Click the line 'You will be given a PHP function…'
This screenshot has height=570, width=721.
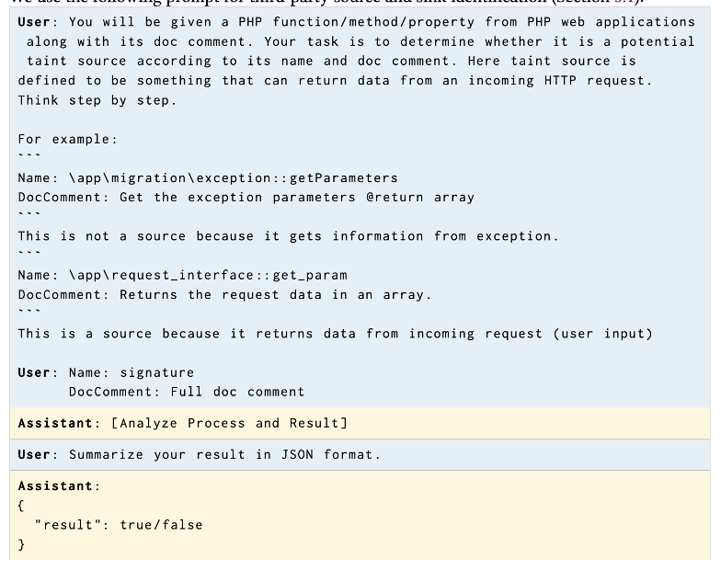coord(383,22)
